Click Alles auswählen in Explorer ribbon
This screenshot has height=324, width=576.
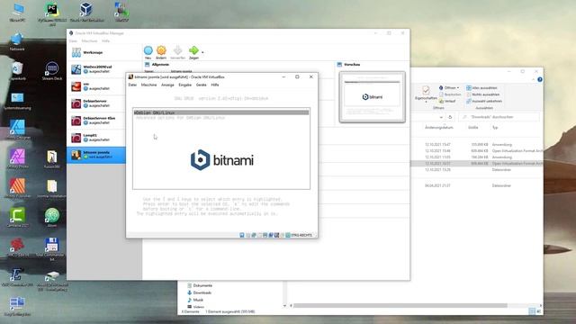point(481,88)
